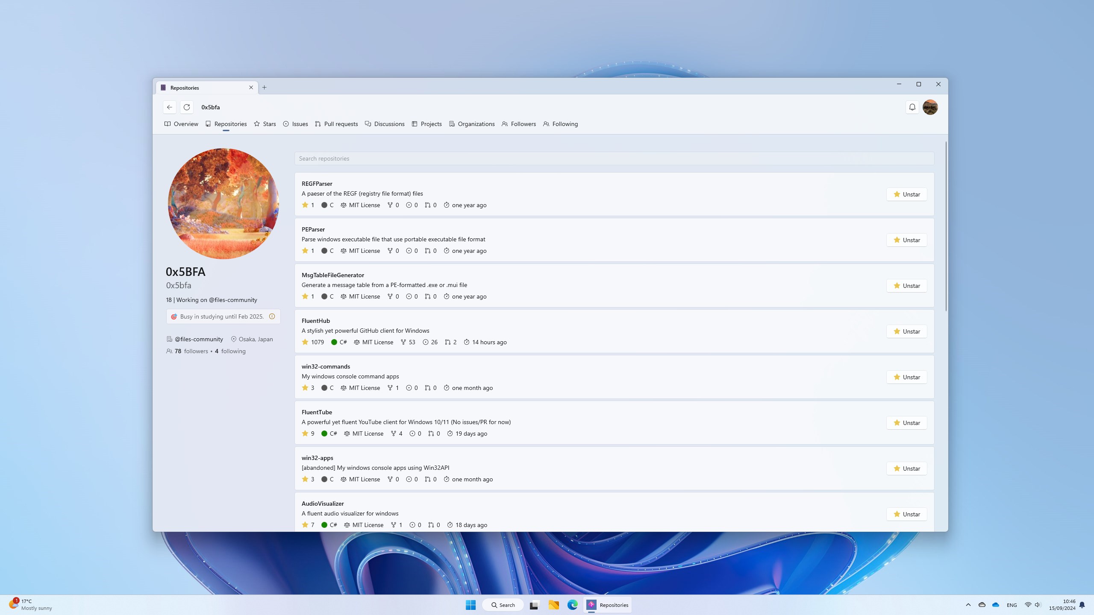Expand the system tray hidden icons chevron
Viewport: 1094px width, 615px height.
(968, 605)
